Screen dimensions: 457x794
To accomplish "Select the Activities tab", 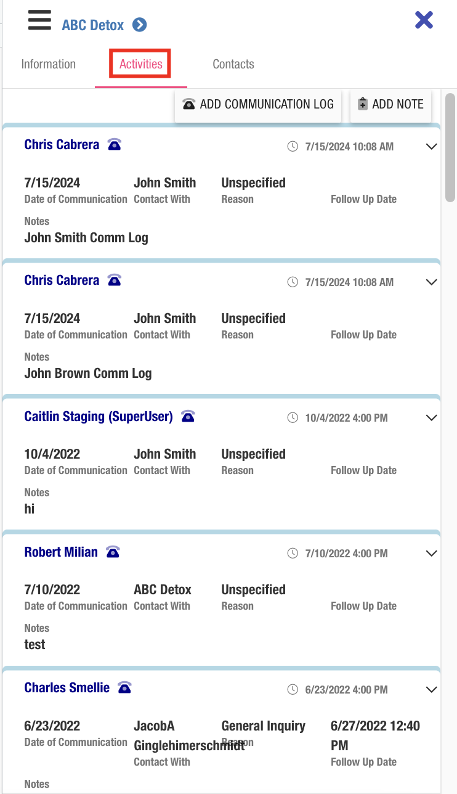I will (141, 64).
